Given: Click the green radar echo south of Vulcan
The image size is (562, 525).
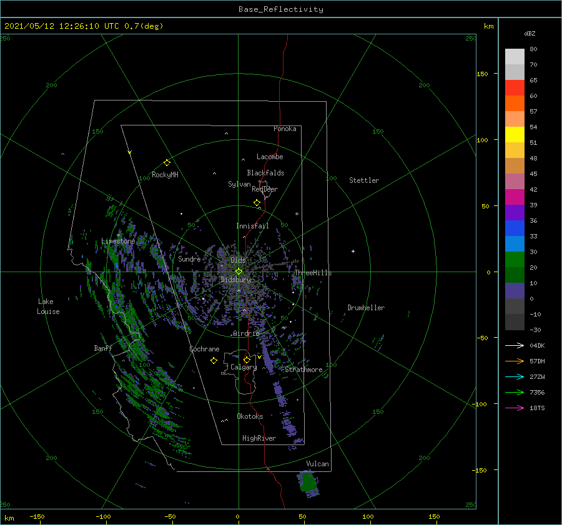Looking at the screenshot, I should [x=308, y=483].
